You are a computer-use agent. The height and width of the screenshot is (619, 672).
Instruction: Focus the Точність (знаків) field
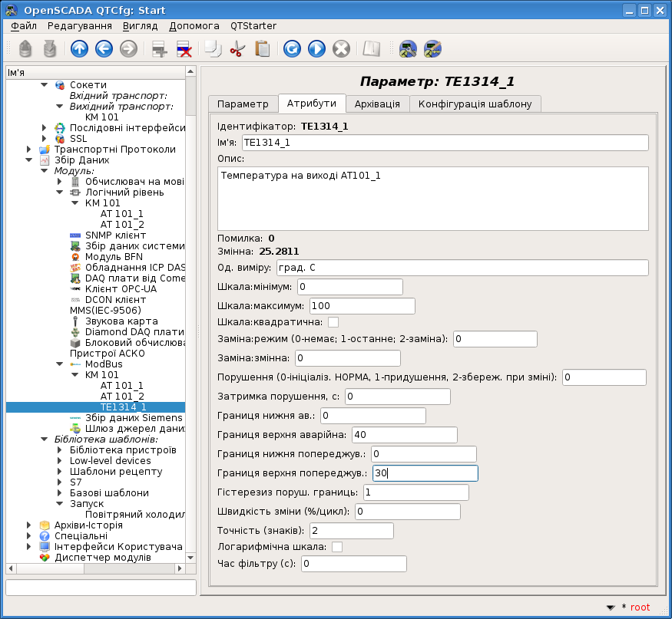352,531
